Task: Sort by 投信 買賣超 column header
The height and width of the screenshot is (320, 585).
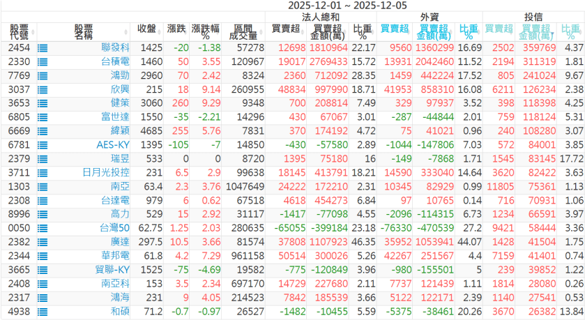Action: point(498,29)
